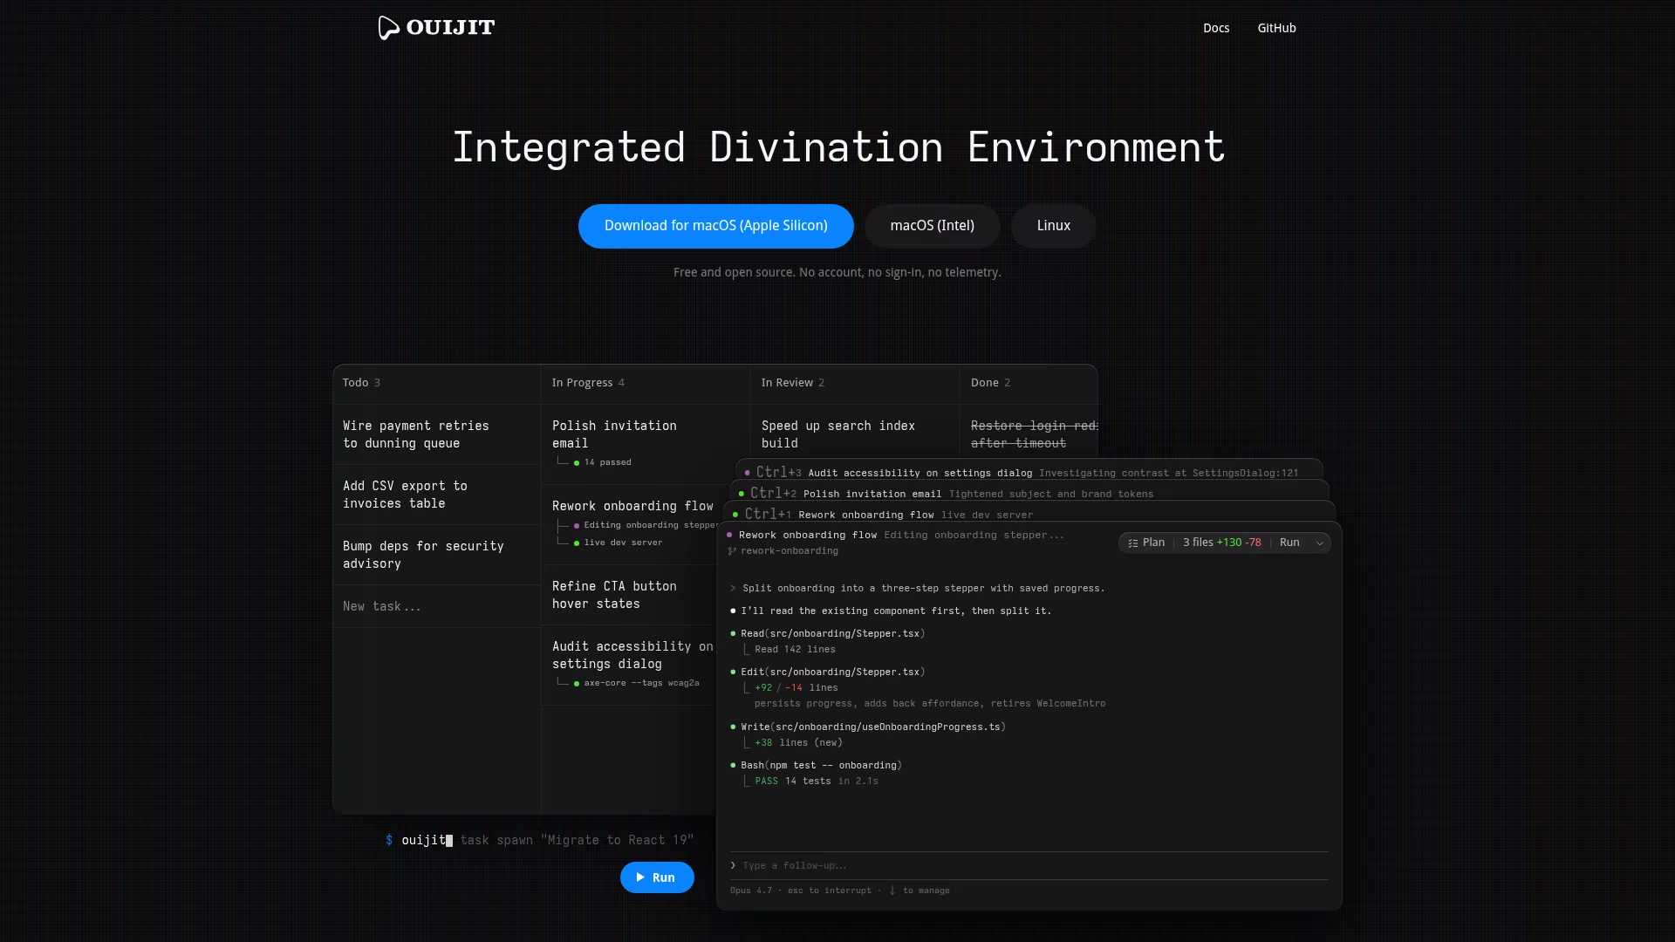The width and height of the screenshot is (1675, 942).
Task: Open 'Refine CTA button hover states' card
Action: pos(630,595)
